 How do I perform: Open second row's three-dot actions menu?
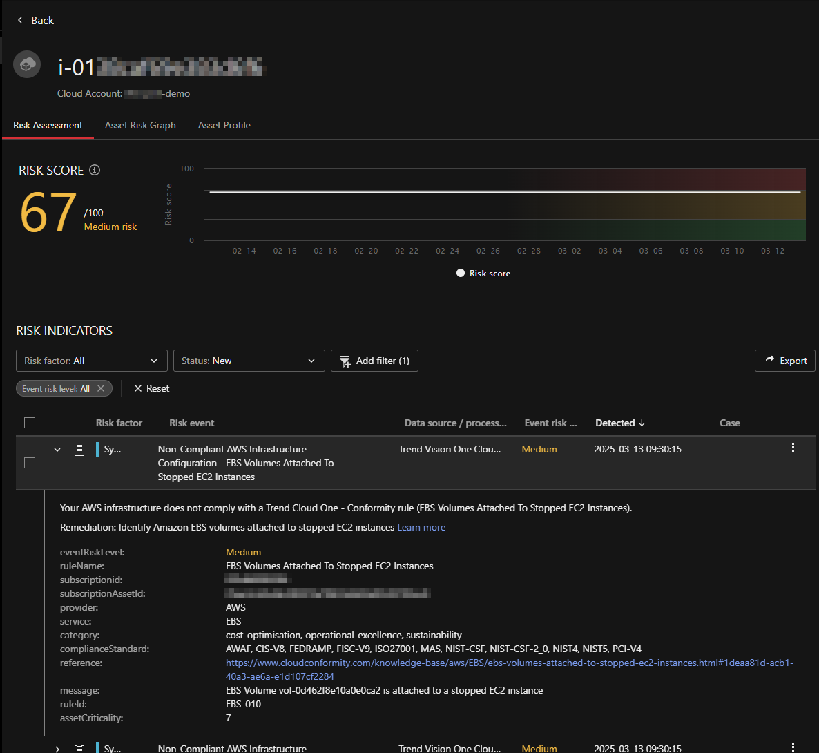point(793,747)
